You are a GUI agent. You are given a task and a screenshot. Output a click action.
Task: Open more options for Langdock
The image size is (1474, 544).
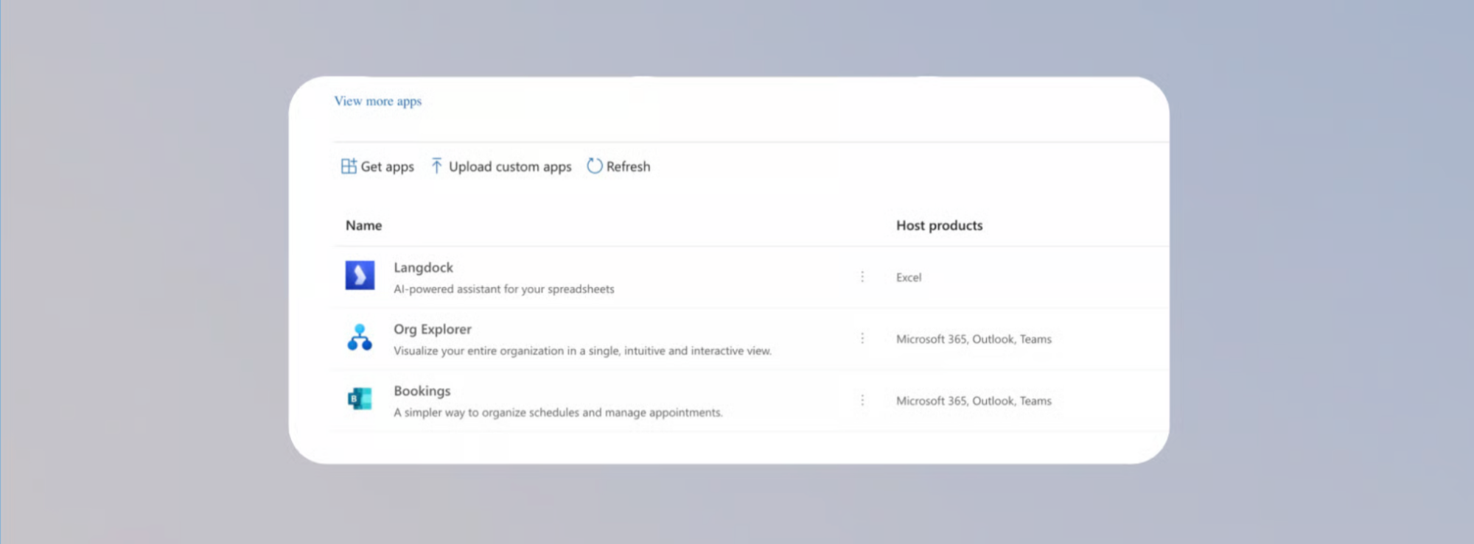(x=862, y=277)
